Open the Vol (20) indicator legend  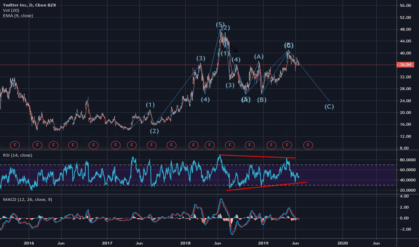(x=11, y=10)
